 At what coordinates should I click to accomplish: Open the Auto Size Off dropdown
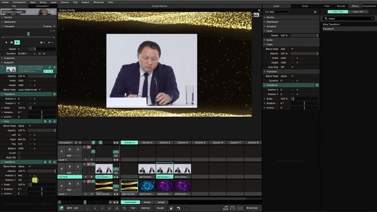287,67
